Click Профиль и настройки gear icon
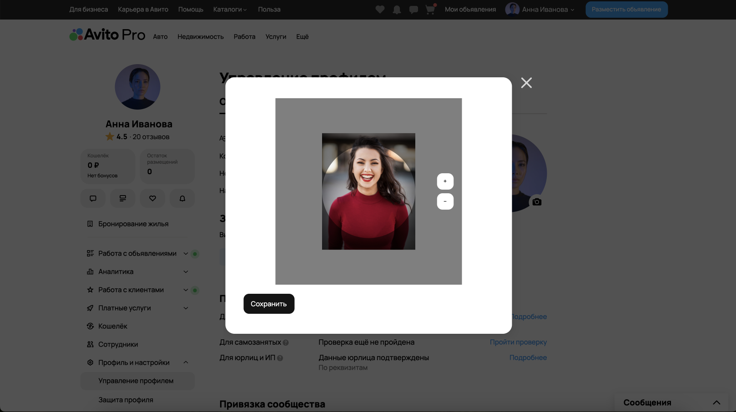The width and height of the screenshot is (736, 412). tap(90, 362)
